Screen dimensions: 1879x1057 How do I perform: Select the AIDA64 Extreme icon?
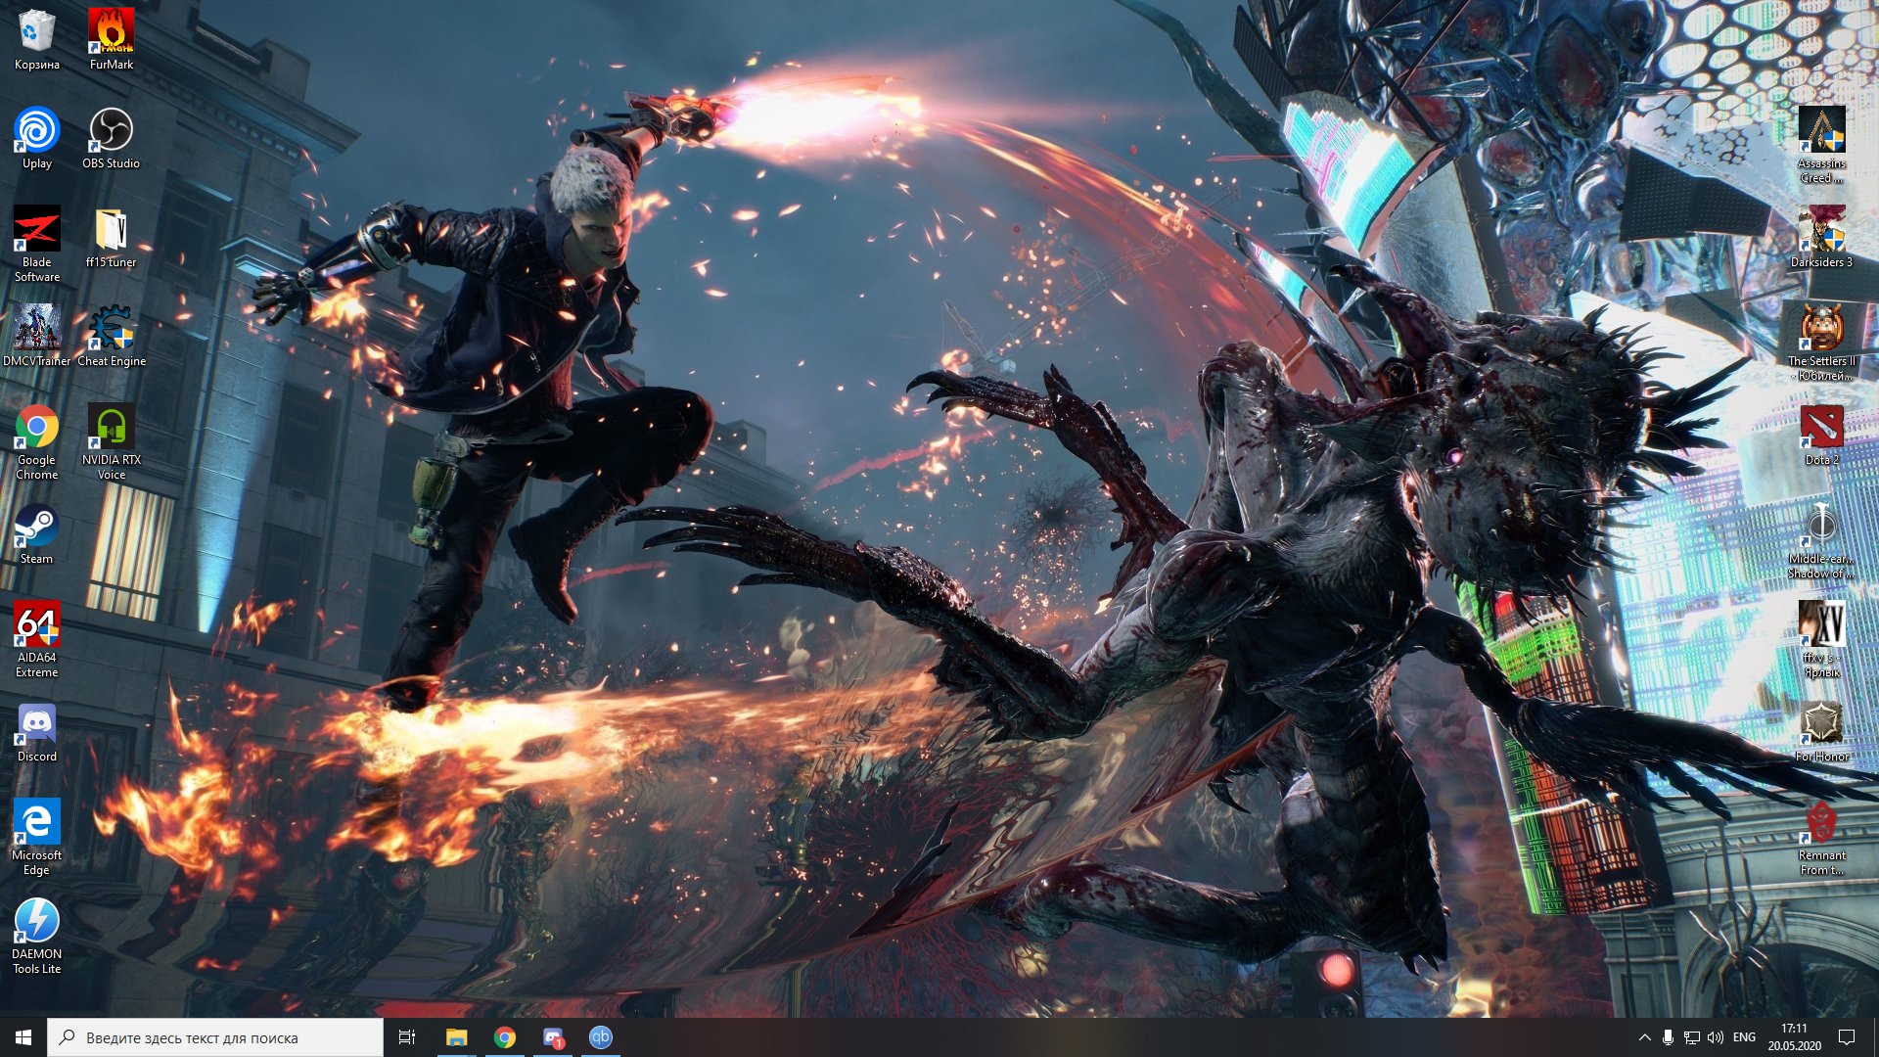[36, 630]
